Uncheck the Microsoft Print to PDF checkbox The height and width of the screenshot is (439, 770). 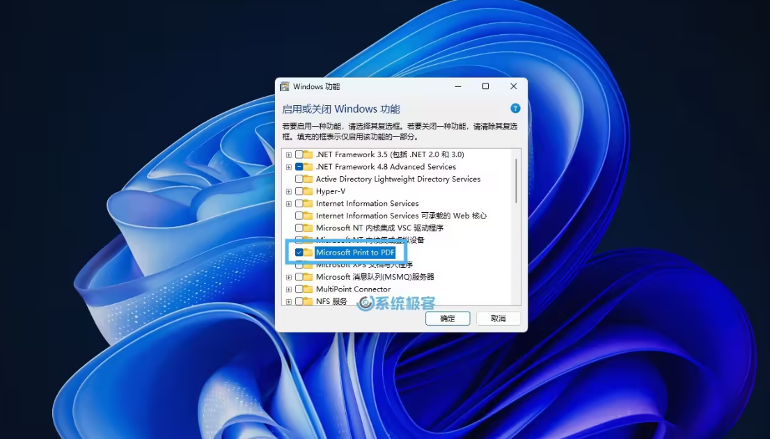[299, 253]
